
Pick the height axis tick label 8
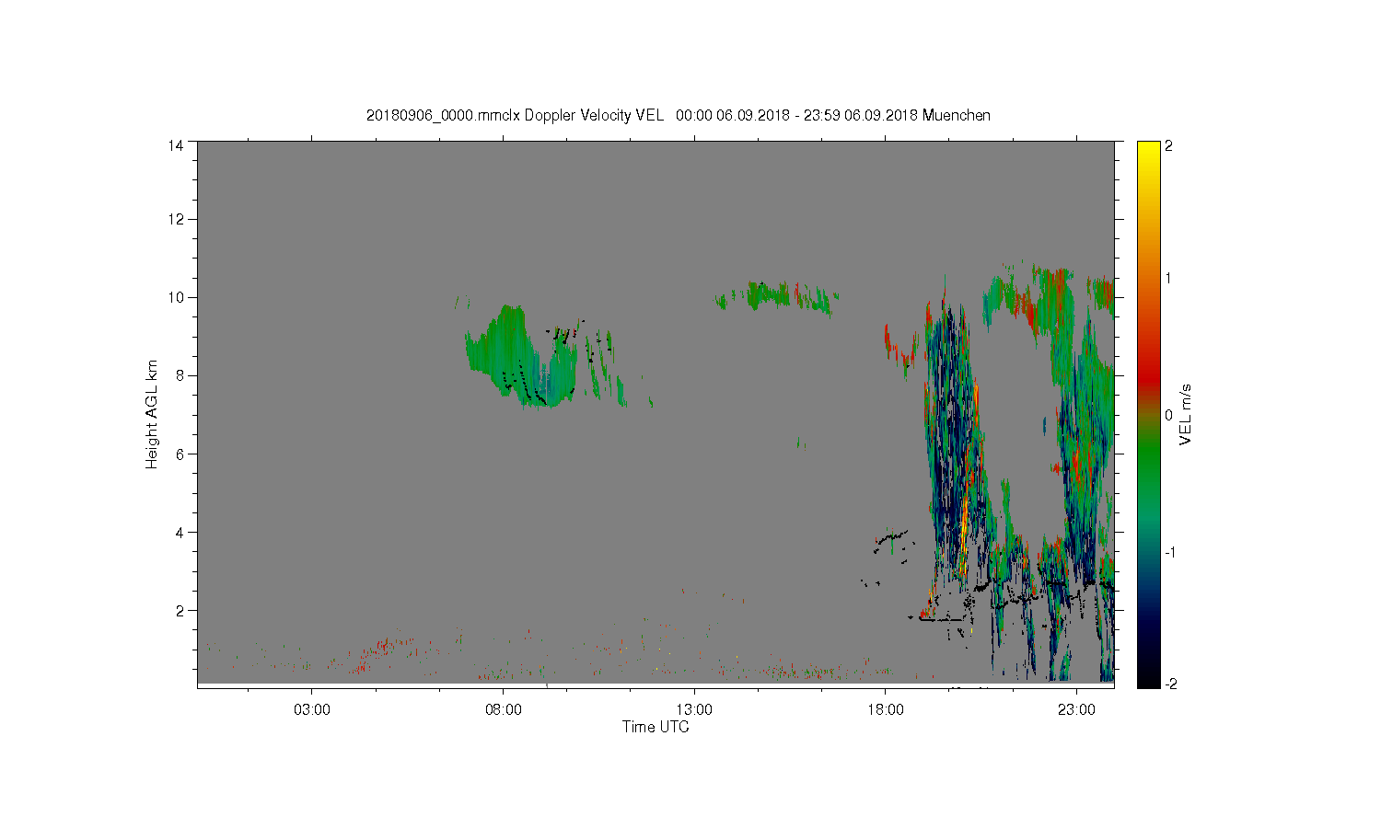(x=179, y=375)
